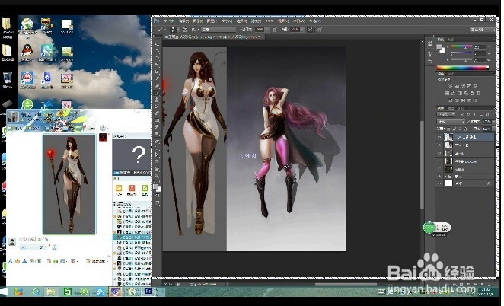
Task: Add a Curves adjustment layer
Action: (x=463, y=86)
